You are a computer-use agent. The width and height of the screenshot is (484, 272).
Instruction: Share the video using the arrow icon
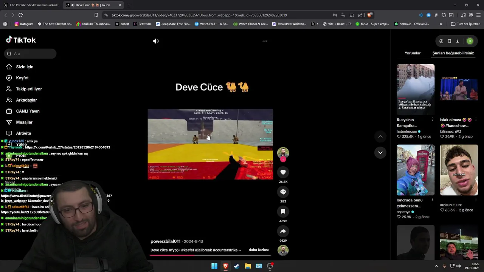click(283, 231)
